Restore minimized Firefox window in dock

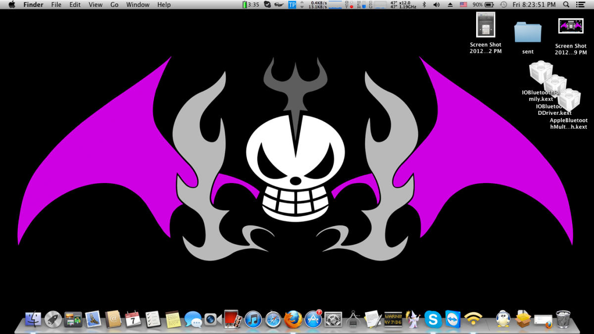(543, 321)
